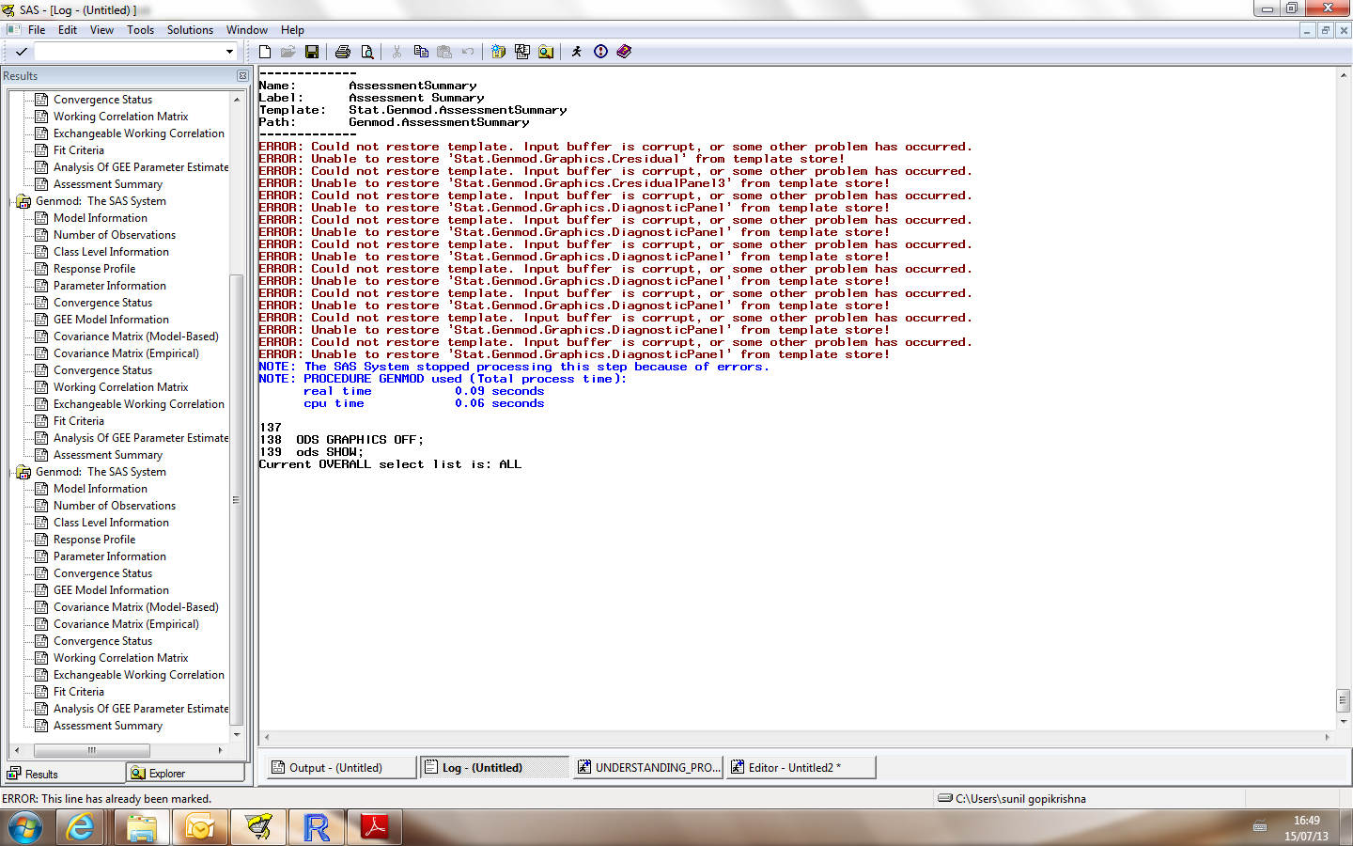Create a new document with the New icon

click(265, 52)
